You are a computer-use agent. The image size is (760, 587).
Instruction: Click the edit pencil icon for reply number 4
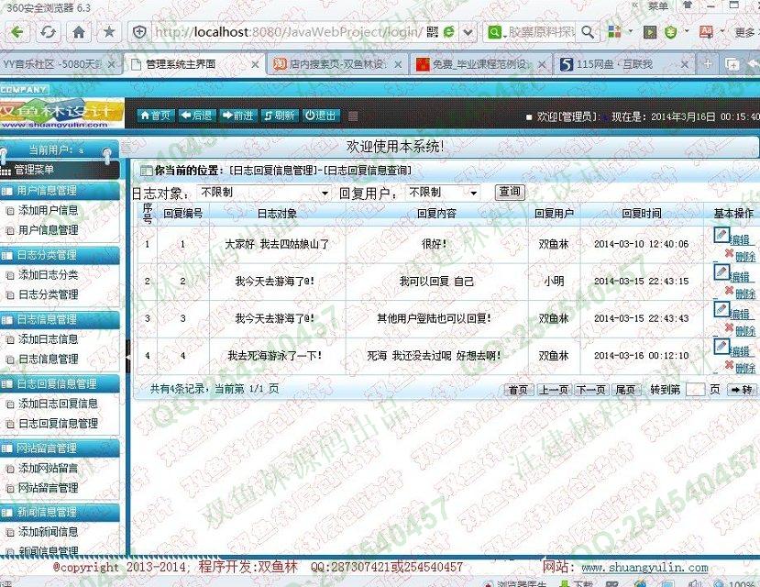721,347
